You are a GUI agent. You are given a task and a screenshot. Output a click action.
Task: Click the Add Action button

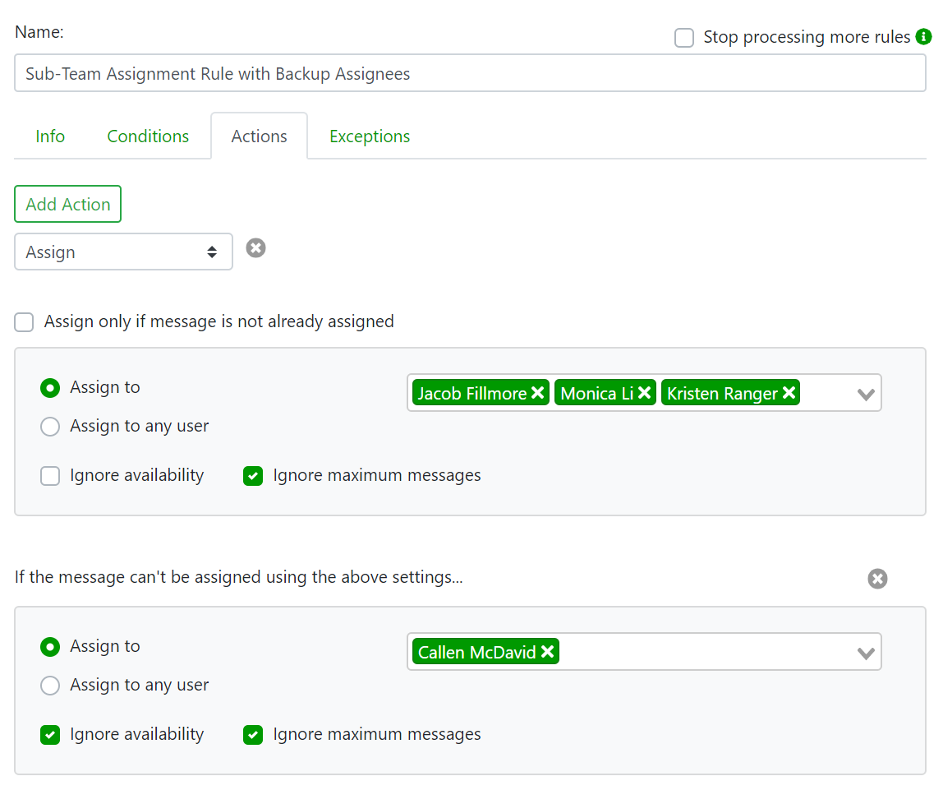coord(67,205)
